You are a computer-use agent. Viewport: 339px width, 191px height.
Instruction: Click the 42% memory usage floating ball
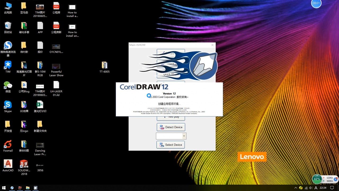317,179
